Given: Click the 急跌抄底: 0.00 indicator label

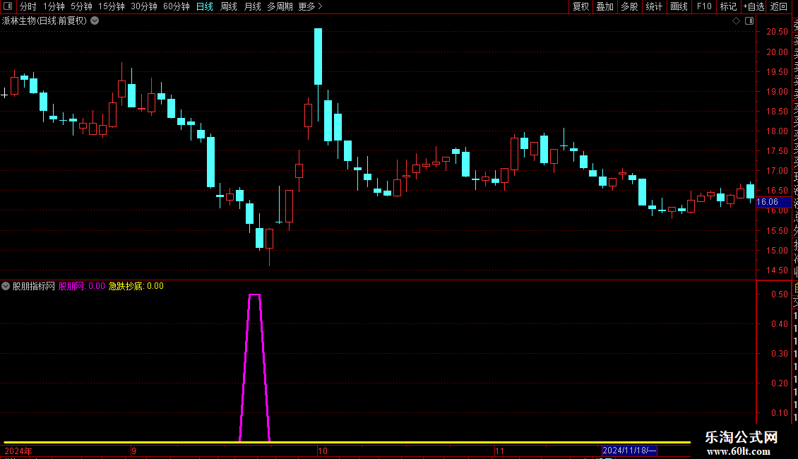Looking at the screenshot, I should tap(136, 286).
